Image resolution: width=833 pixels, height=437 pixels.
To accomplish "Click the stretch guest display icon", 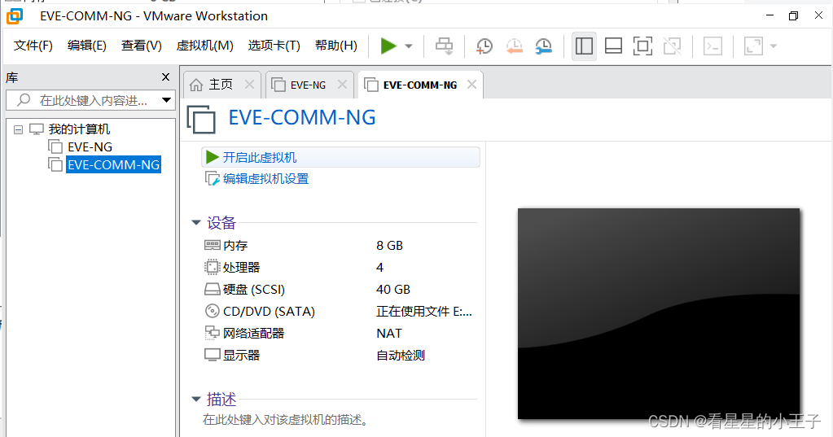I will (x=753, y=46).
